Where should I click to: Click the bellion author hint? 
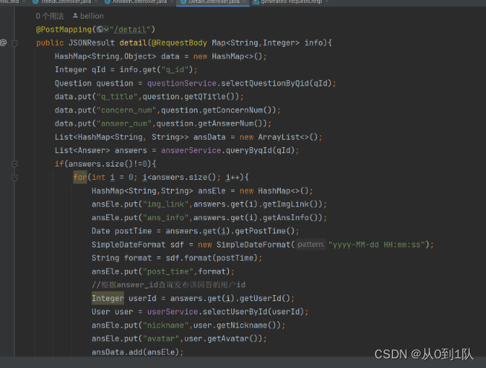pos(91,16)
